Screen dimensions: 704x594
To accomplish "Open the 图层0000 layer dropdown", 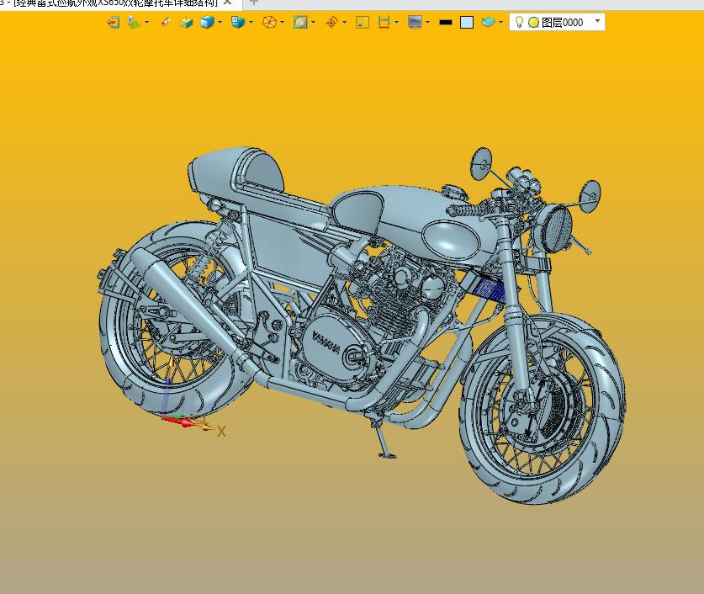I will point(597,21).
